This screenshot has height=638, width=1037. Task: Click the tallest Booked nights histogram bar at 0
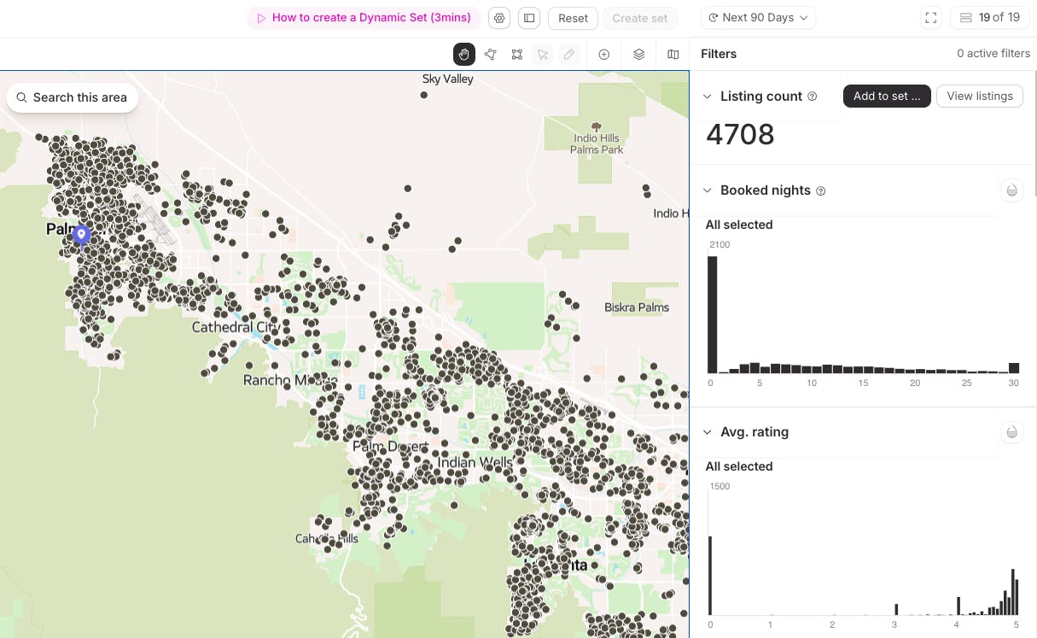pyautogui.click(x=713, y=315)
